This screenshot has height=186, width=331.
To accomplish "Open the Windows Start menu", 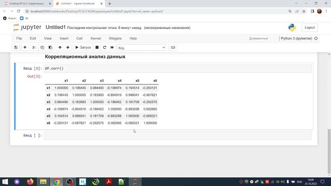I will click(x=5, y=182).
